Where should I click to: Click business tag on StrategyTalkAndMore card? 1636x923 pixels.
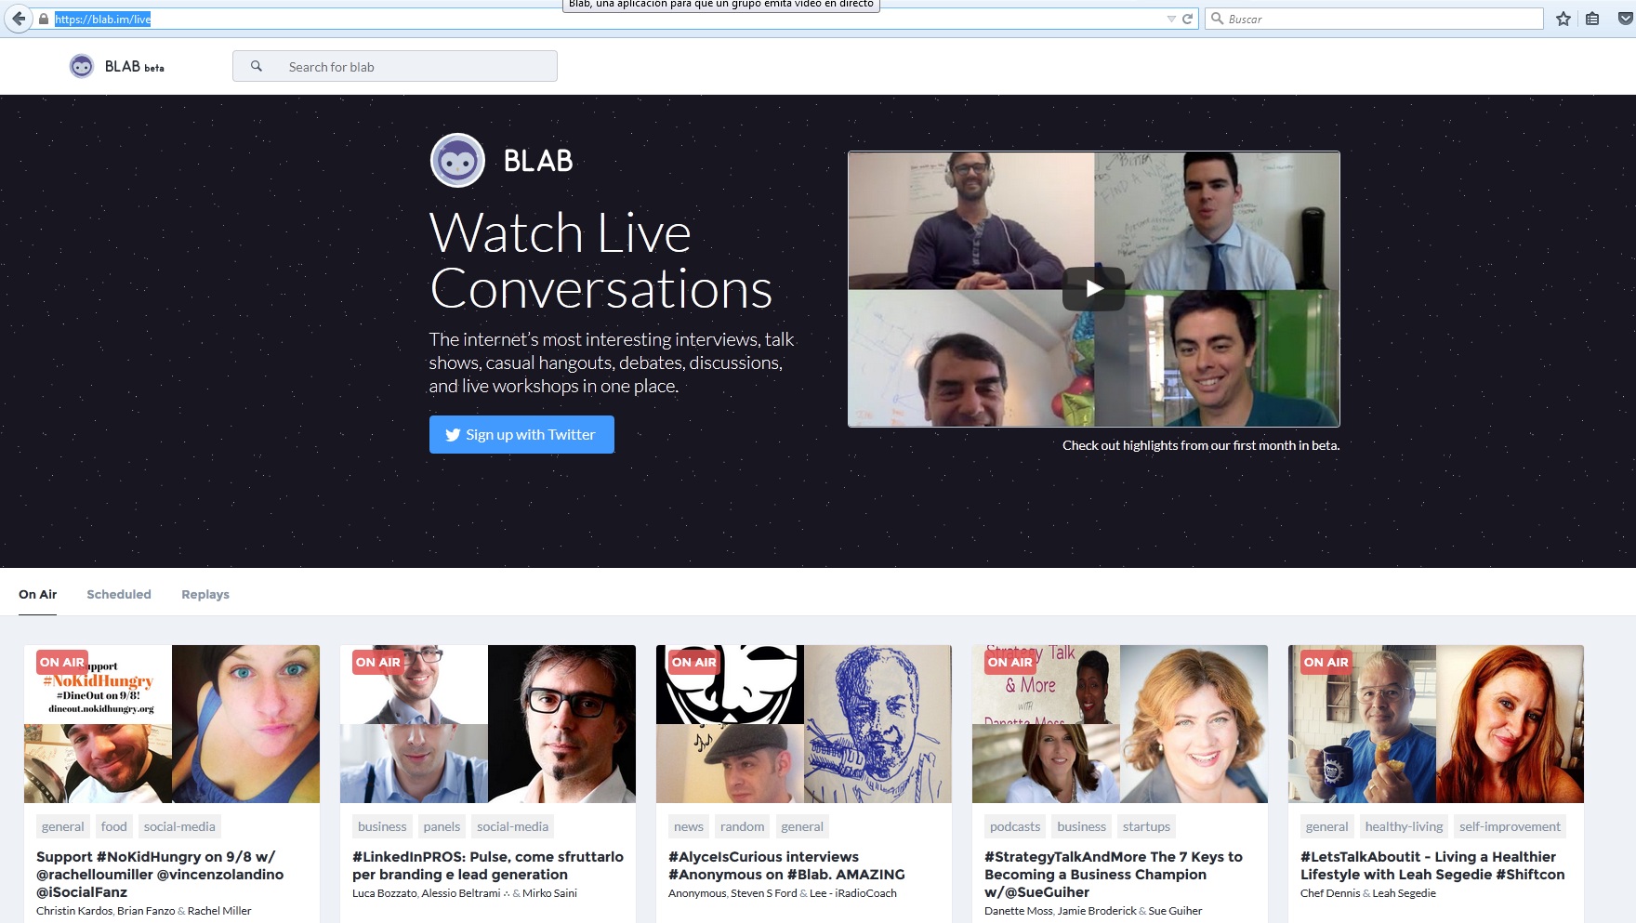pos(1082,826)
